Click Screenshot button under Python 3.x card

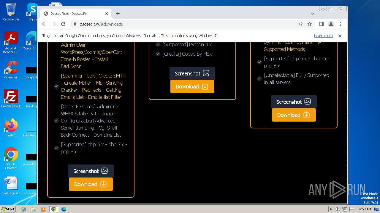point(192,73)
